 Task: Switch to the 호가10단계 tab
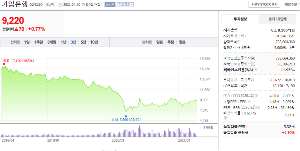click(277, 19)
